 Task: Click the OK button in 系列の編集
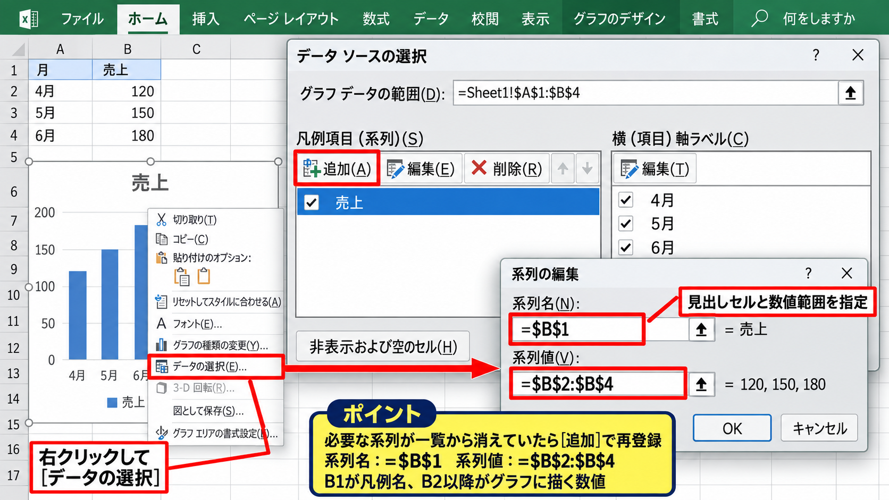point(732,428)
